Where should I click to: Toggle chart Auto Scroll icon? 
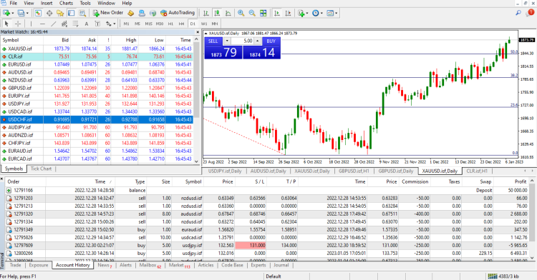point(276,13)
